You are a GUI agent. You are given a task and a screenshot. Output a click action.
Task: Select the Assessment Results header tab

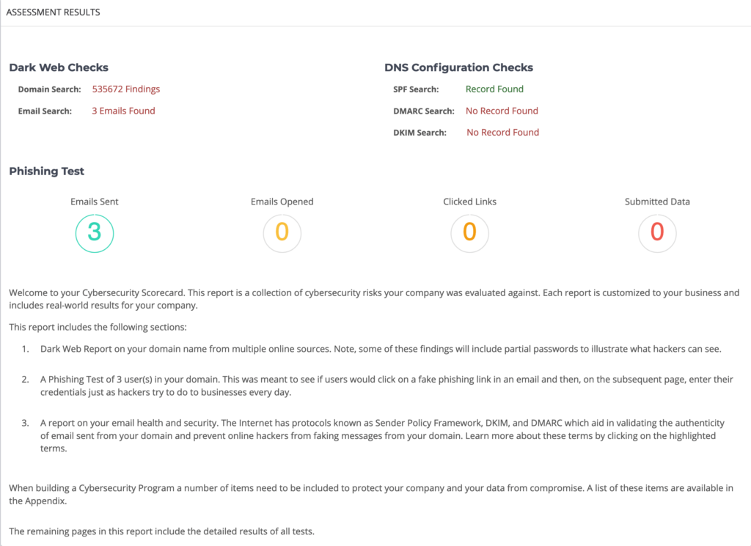(53, 12)
